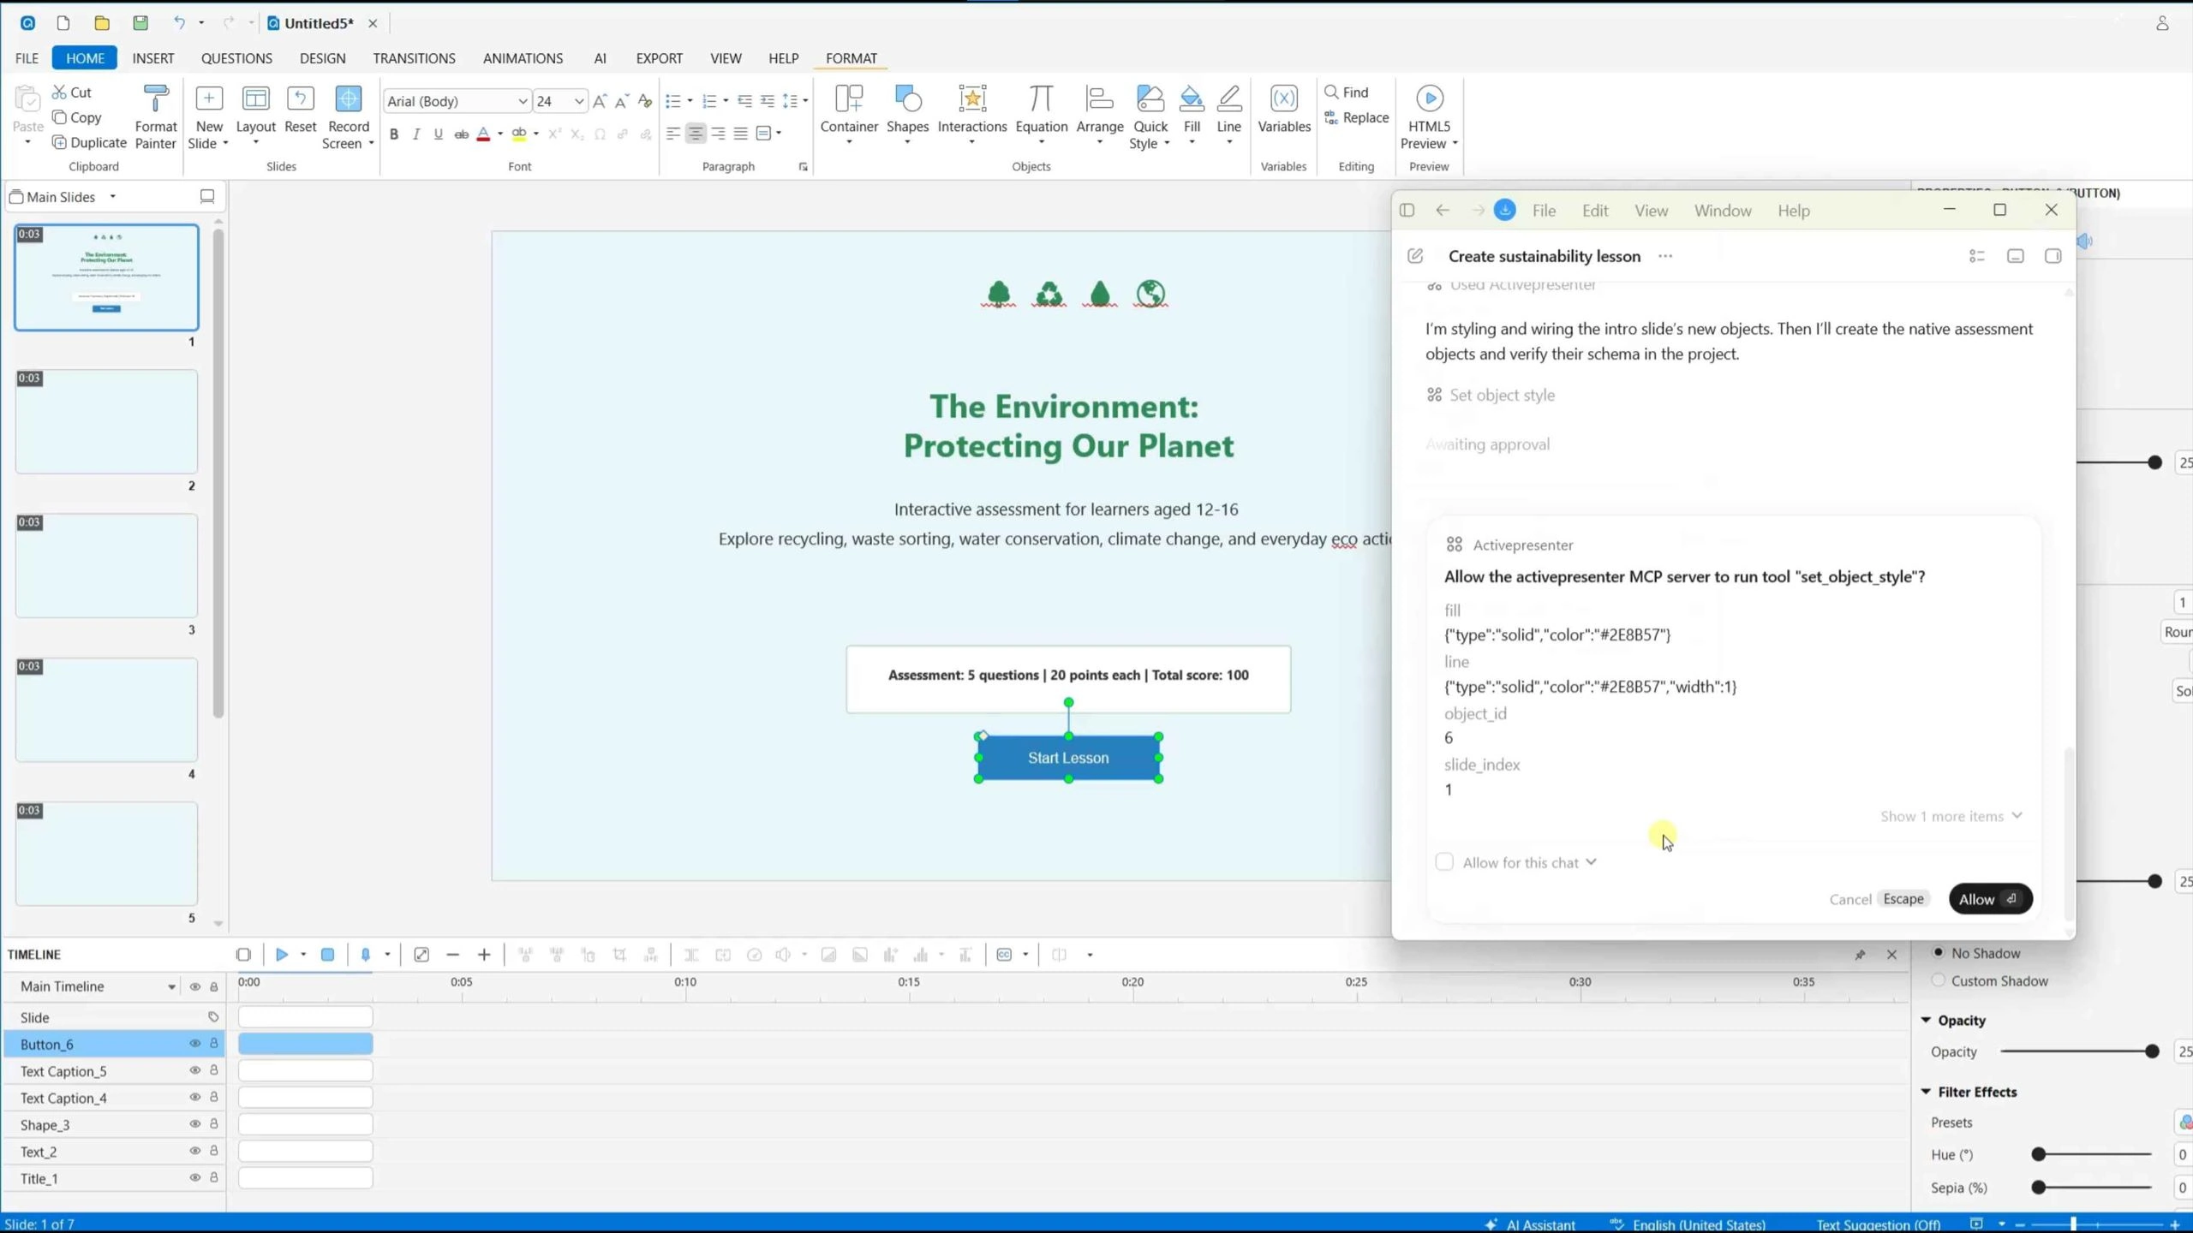The width and height of the screenshot is (2193, 1233).
Task: Stop timeline playback
Action: [327, 955]
